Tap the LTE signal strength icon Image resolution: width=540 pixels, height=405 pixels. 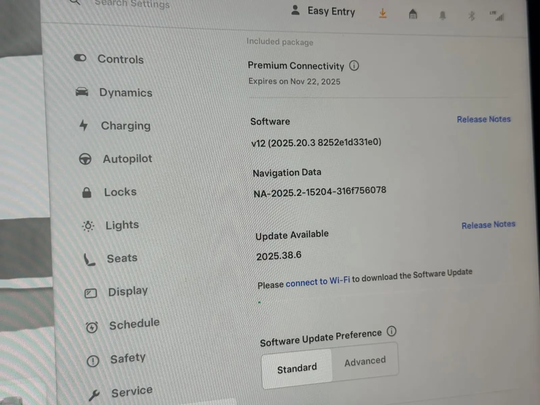coord(498,16)
